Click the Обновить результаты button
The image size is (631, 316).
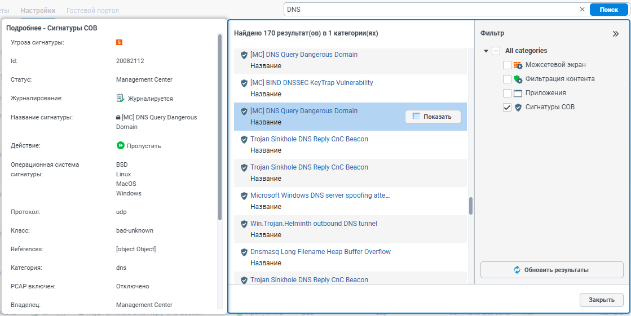[x=551, y=270]
